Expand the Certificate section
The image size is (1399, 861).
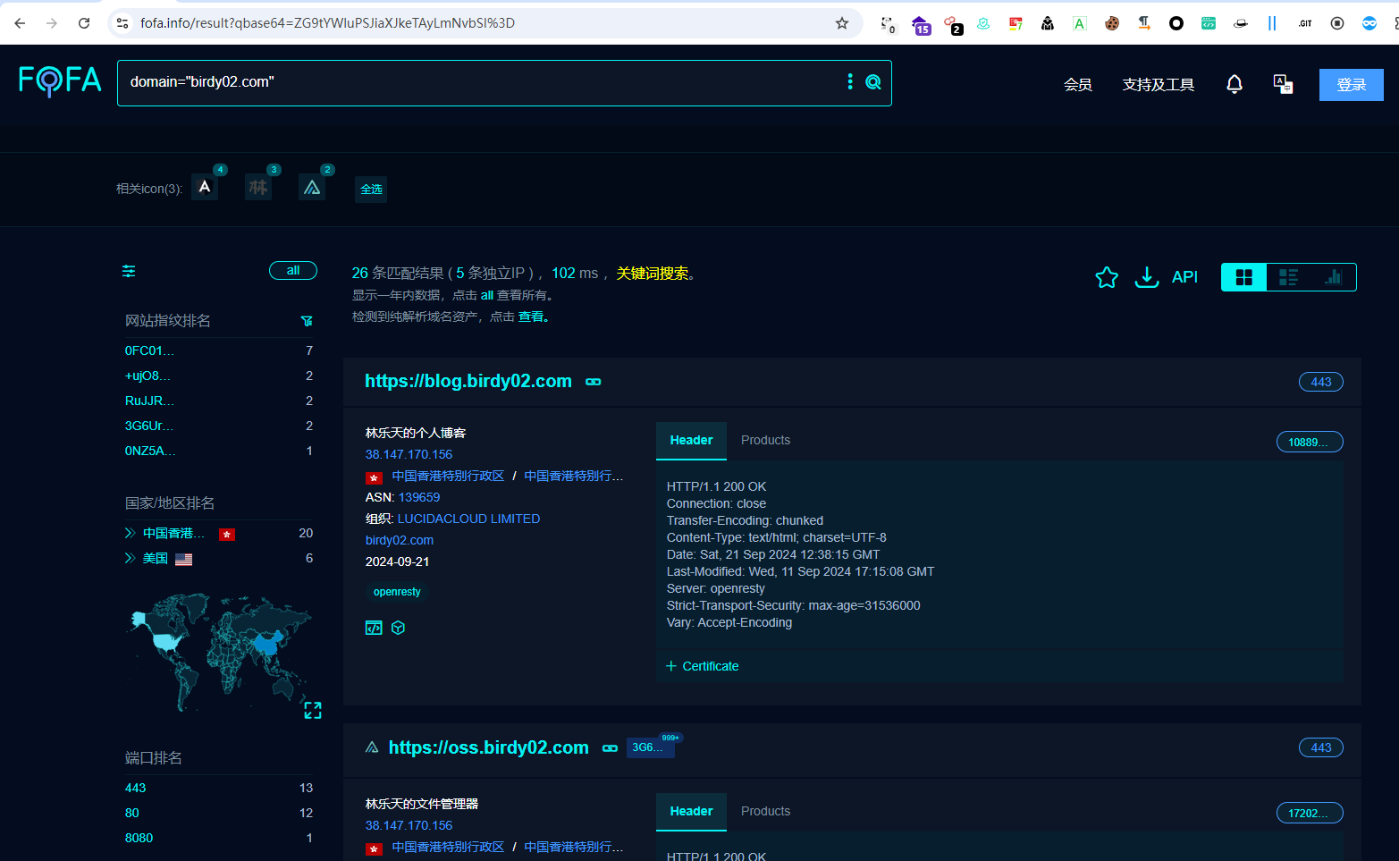(703, 666)
